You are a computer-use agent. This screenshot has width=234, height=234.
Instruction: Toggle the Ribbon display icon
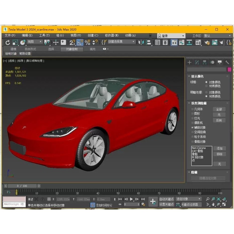(174, 43)
